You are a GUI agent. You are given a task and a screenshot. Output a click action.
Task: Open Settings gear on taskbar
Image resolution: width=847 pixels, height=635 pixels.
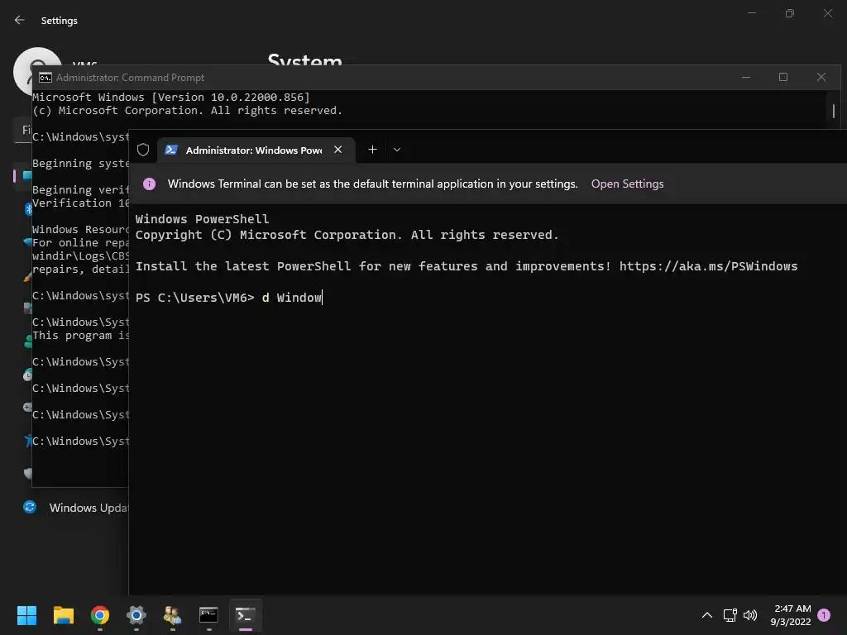pyautogui.click(x=136, y=615)
